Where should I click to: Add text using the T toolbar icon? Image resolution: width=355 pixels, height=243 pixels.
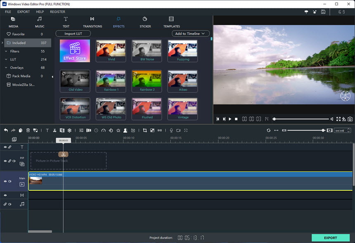(47, 130)
